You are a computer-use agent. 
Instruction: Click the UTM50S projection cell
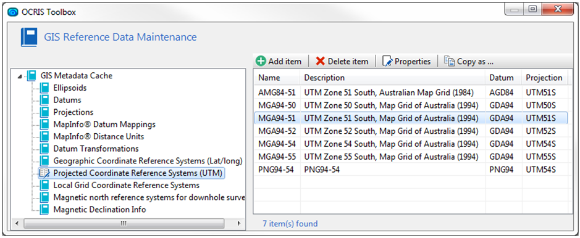(541, 105)
